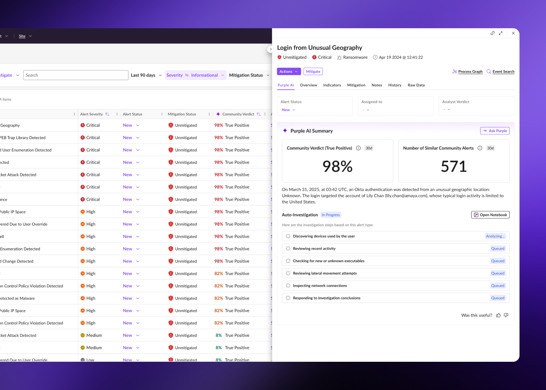
Task: Open the Last 90 days range dropdown
Action: (x=146, y=75)
